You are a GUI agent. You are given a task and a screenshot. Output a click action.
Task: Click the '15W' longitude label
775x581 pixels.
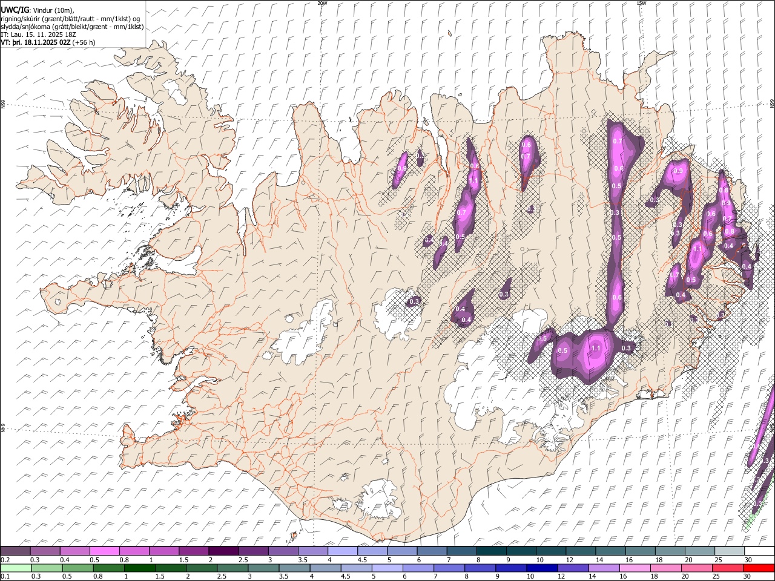coord(641,3)
